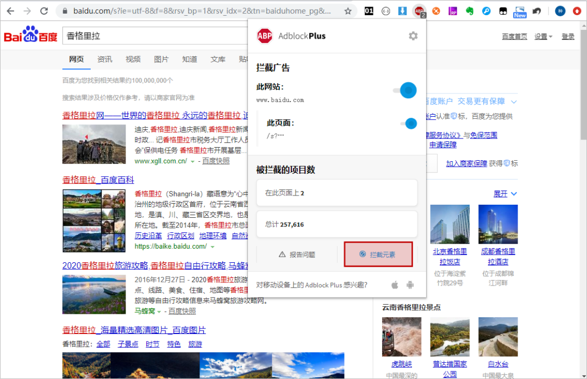Open the Tampermonkey extension icon
This screenshot has width=587, height=379.
(x=503, y=11)
